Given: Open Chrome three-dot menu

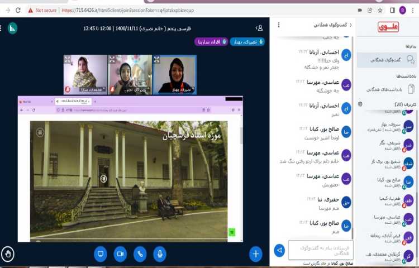Looking at the screenshot, I should (413, 10).
